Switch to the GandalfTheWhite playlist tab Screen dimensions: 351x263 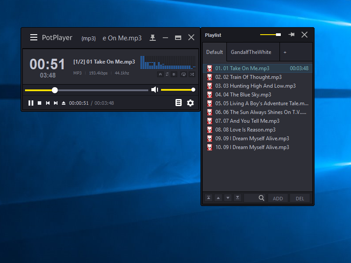pos(251,52)
